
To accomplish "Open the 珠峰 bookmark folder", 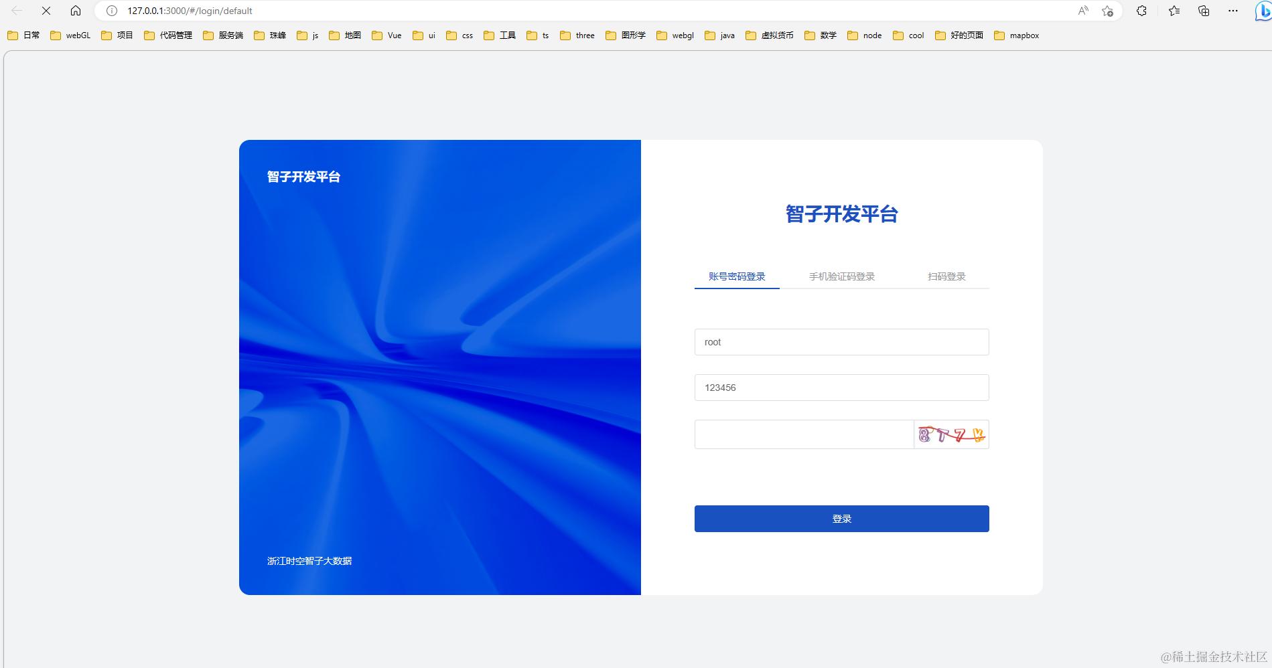I will tap(270, 35).
